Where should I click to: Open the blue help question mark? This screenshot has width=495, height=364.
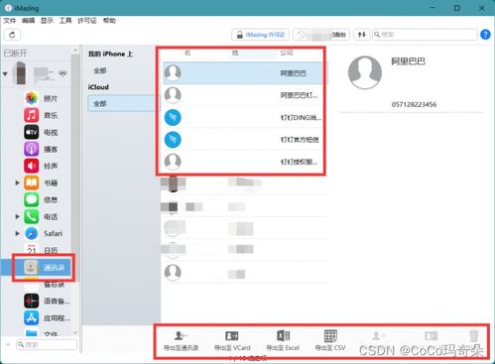tap(485, 35)
